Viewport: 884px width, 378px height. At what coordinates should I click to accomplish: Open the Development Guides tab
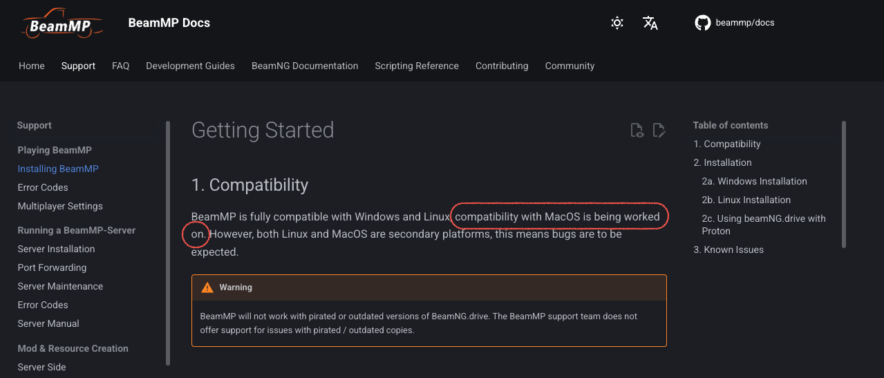[x=190, y=66]
